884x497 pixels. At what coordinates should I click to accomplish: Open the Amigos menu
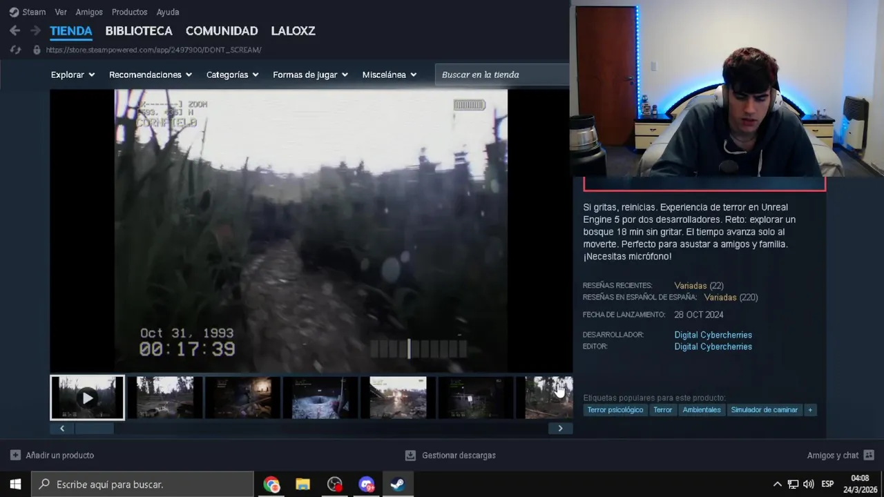tap(89, 12)
